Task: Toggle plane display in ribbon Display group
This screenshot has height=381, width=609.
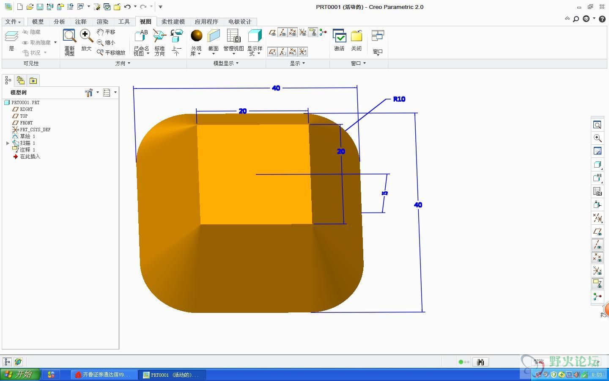Action: coord(272,32)
